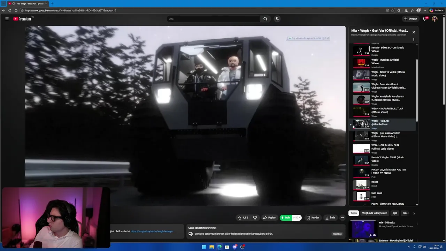Start voice search with microphone icon

click(x=277, y=19)
